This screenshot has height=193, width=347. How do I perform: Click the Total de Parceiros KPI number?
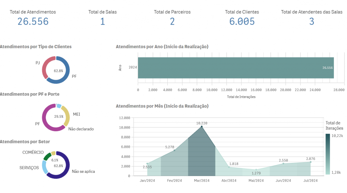[172, 22]
